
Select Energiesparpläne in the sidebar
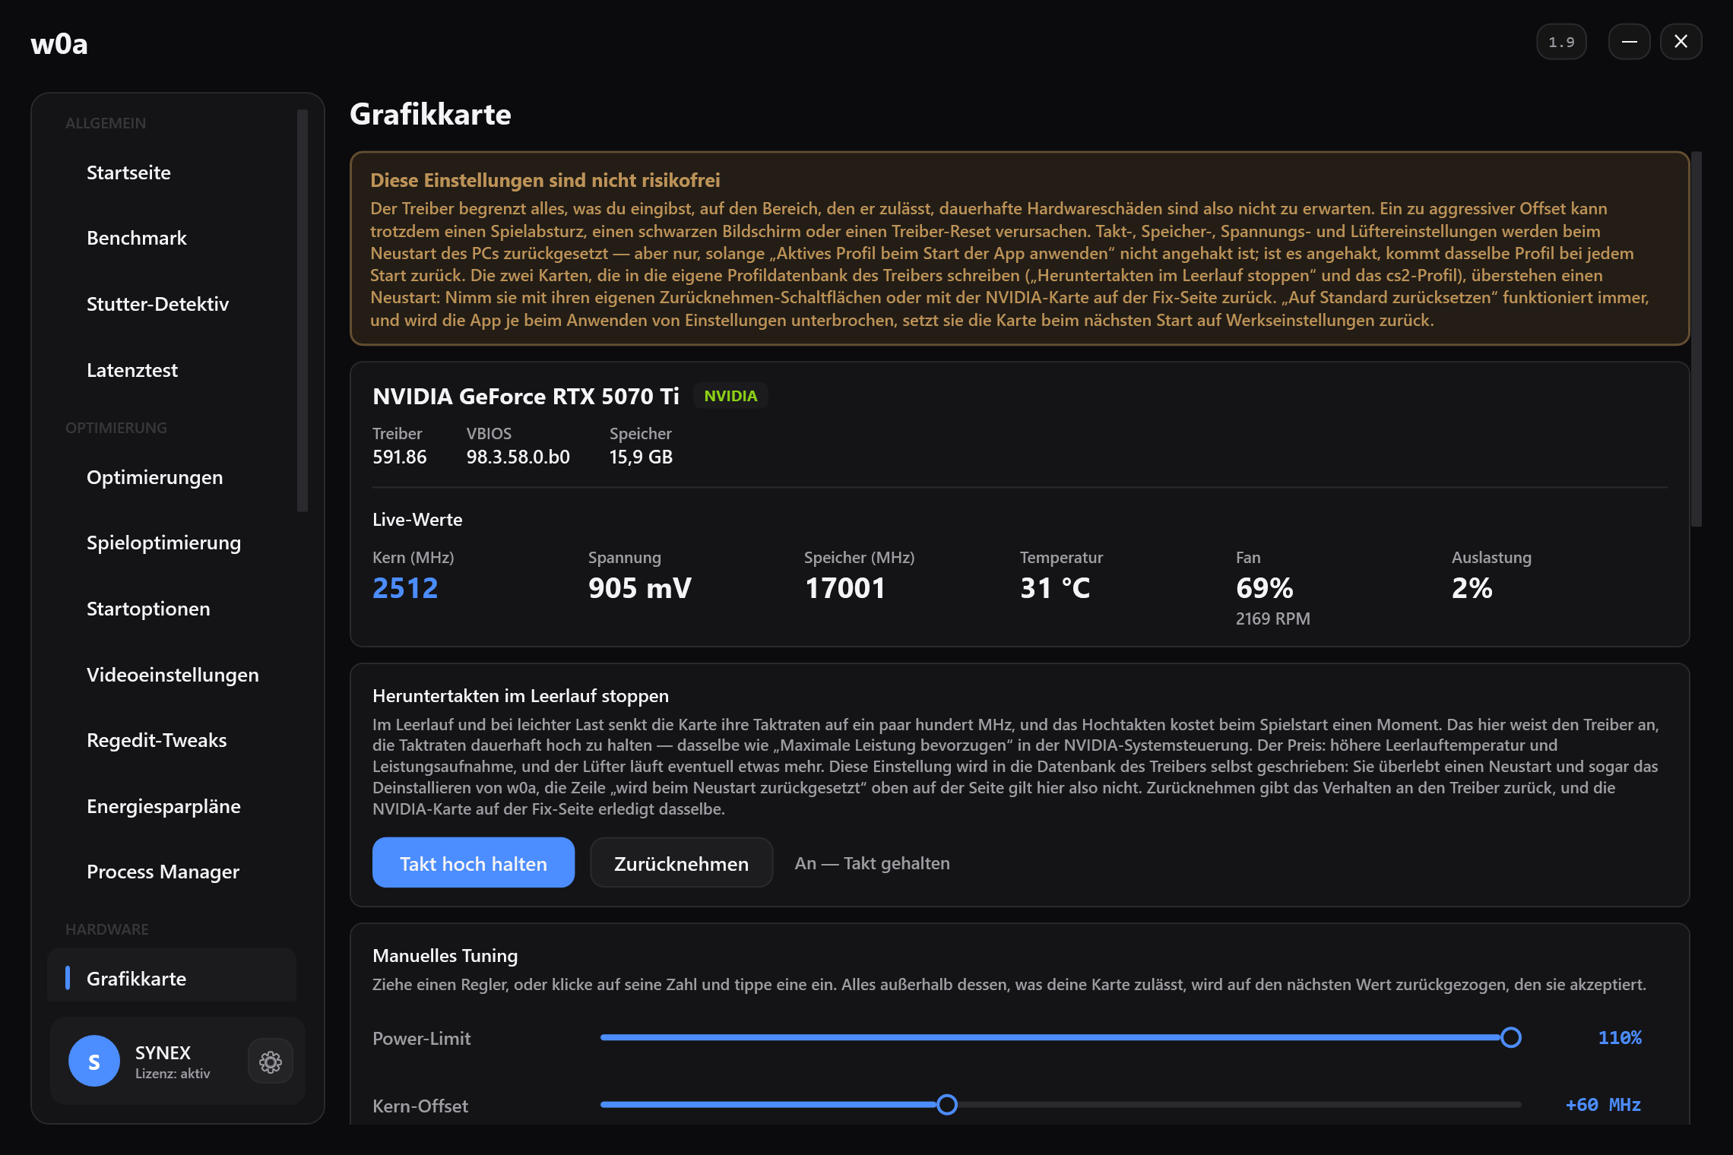click(x=172, y=806)
